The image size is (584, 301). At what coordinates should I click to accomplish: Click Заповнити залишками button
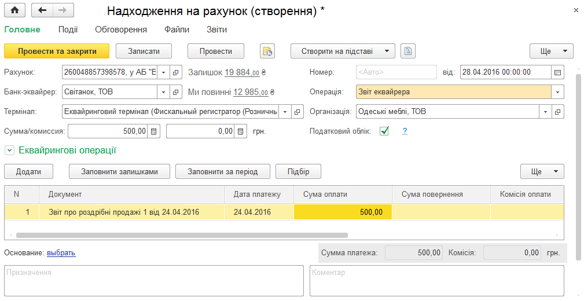point(120,171)
